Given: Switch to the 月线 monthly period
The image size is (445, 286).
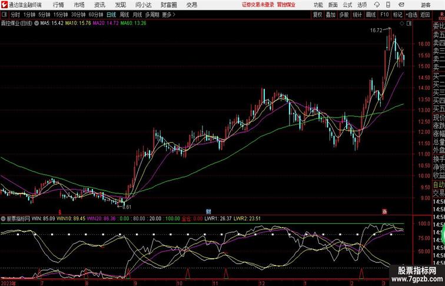Looking at the screenshot, I should 137,15.
